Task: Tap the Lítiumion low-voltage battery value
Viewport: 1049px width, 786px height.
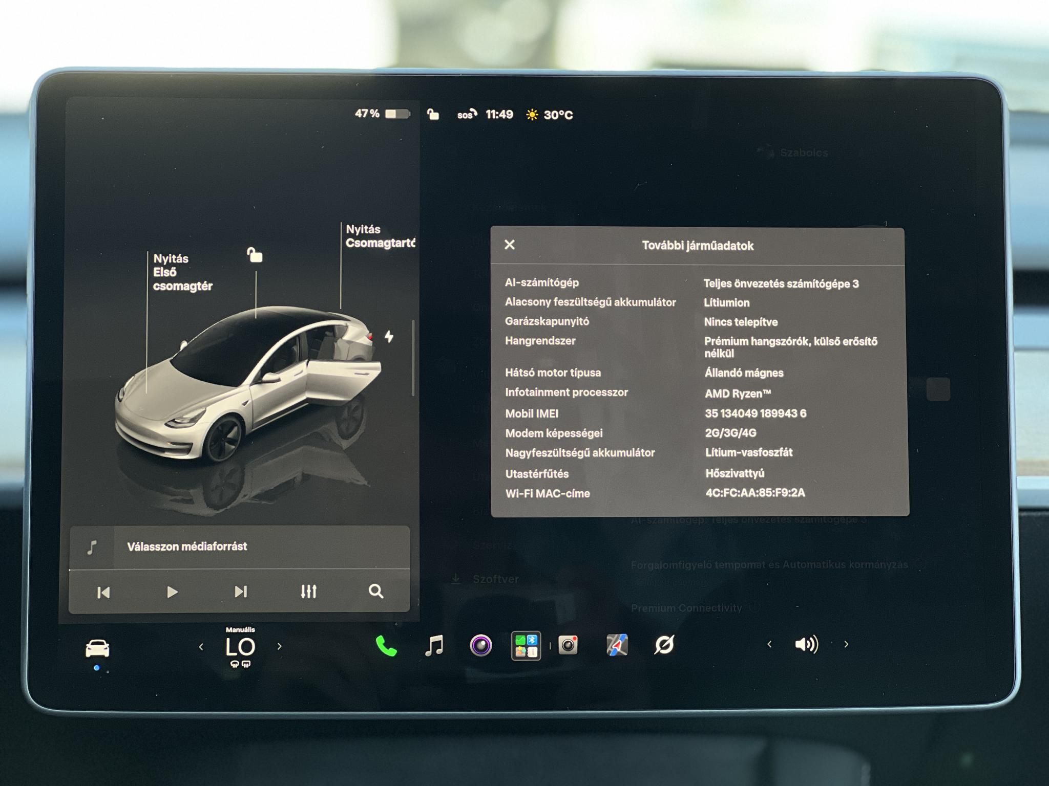Action: coord(726,302)
